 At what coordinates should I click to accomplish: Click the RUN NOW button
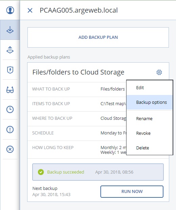click(x=132, y=192)
